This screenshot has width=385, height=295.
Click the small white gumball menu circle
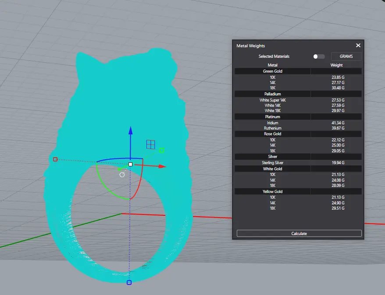[x=122, y=175]
